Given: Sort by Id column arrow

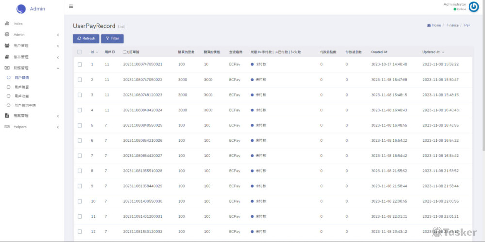Looking at the screenshot, I should [x=97, y=52].
